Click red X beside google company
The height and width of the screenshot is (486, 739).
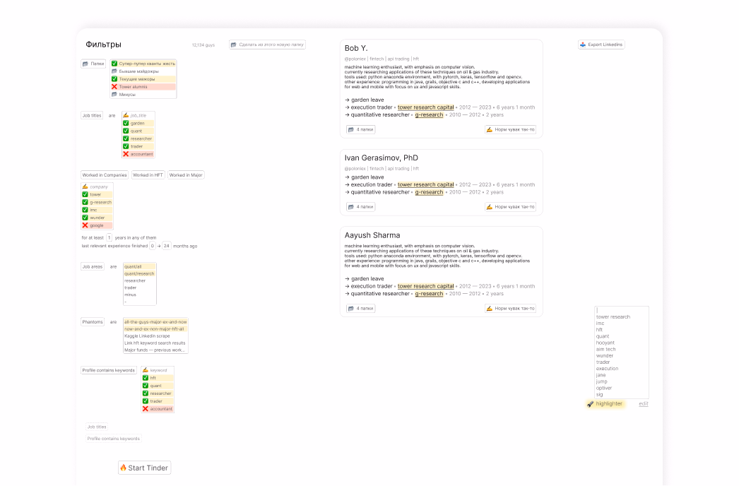(85, 225)
